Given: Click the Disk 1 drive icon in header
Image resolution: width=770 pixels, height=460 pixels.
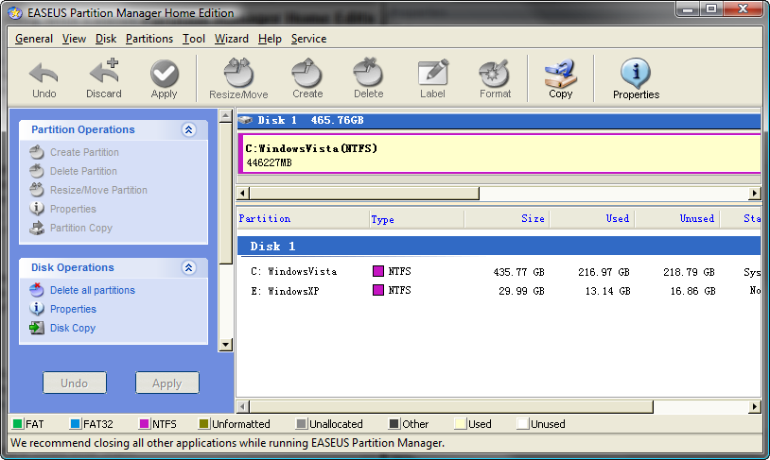Looking at the screenshot, I should pyautogui.click(x=245, y=120).
